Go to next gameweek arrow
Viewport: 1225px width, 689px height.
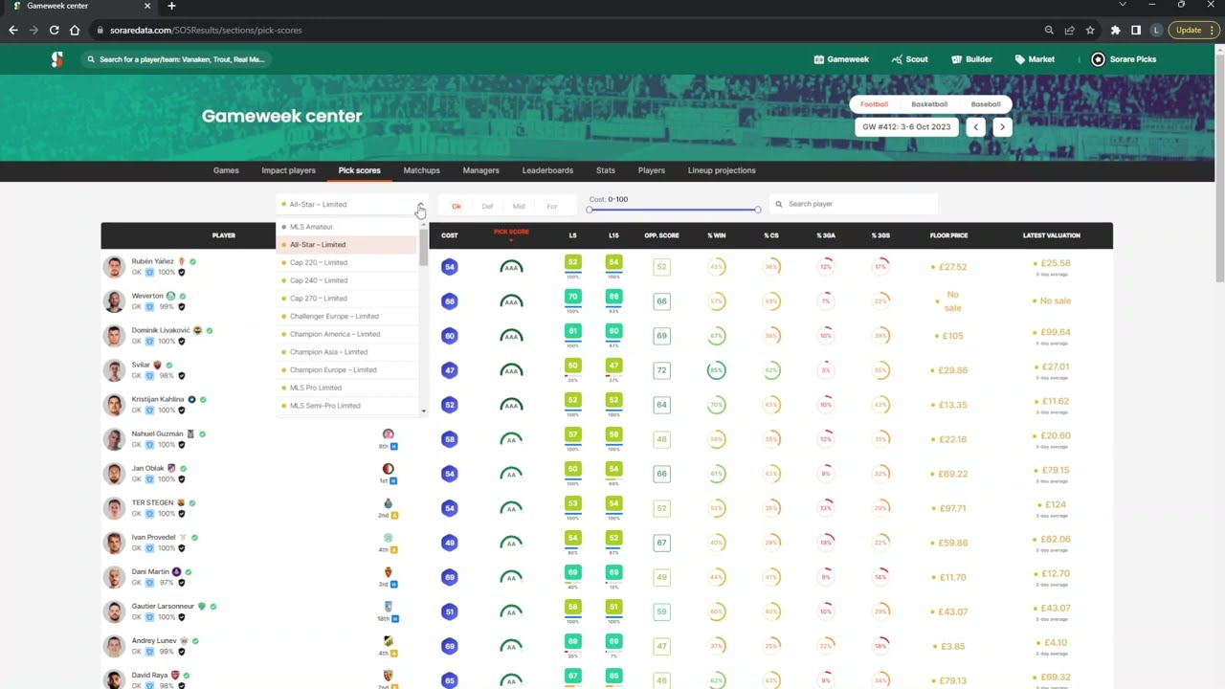tap(1002, 126)
